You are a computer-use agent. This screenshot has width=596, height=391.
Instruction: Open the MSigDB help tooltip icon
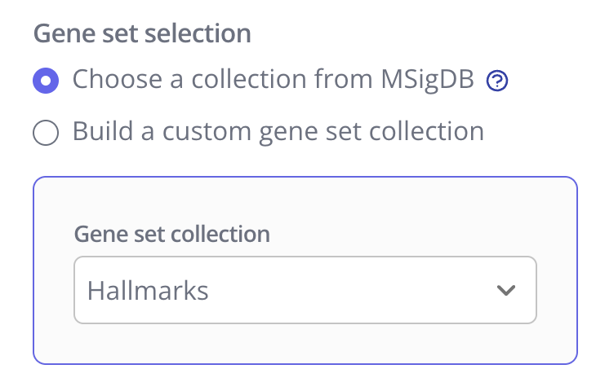pyautogui.click(x=497, y=81)
